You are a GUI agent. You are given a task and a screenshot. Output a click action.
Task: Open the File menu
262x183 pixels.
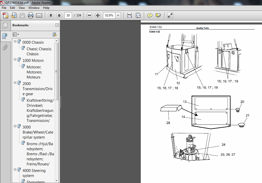[4, 8]
